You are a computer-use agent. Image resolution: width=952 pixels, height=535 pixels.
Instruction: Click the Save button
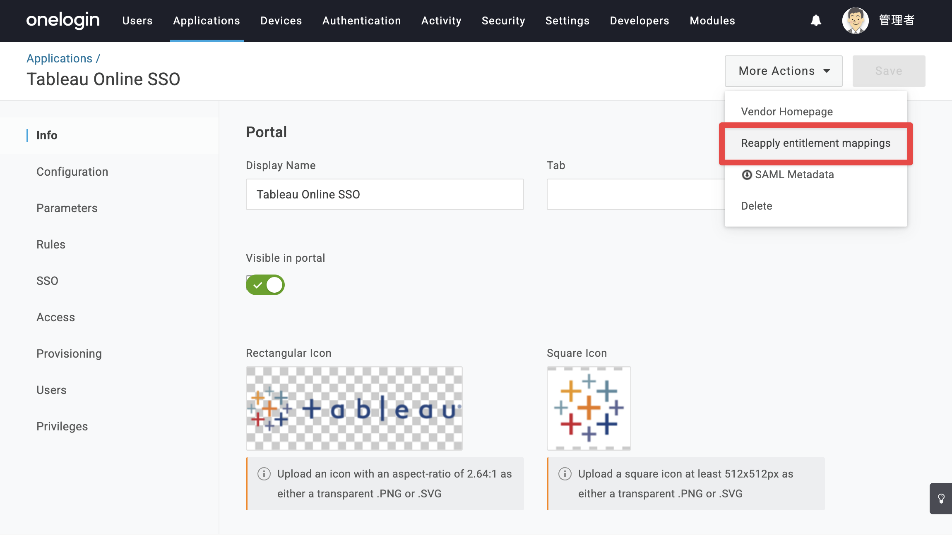tap(889, 71)
